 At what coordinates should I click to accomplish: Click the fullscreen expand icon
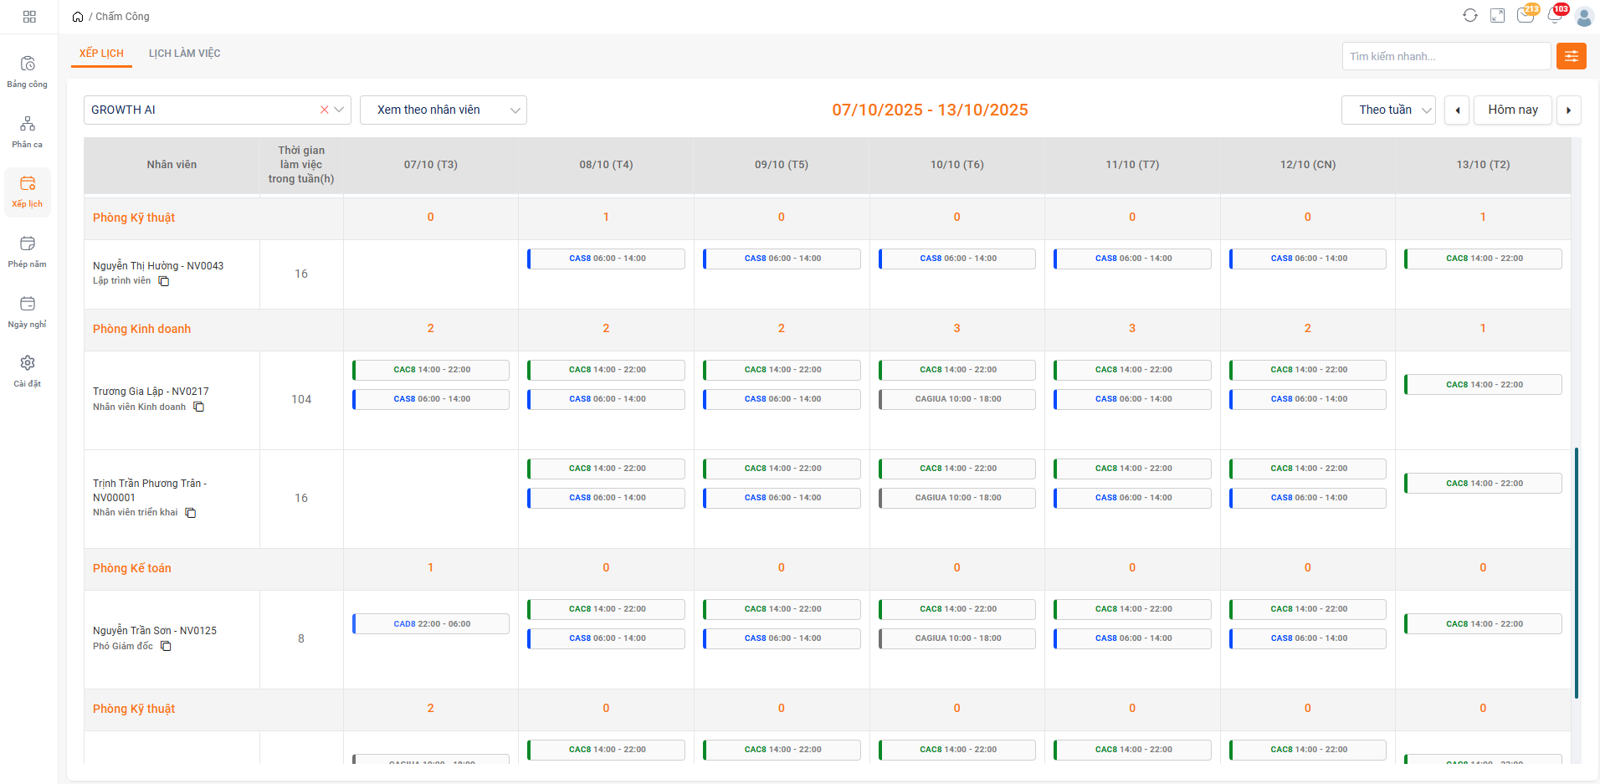coord(1498,16)
